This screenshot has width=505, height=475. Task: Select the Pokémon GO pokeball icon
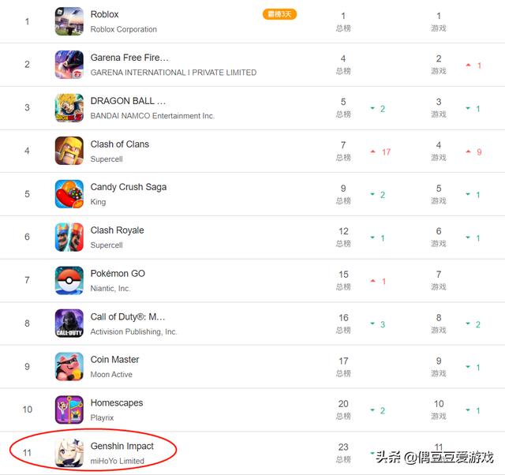pyautogui.click(x=69, y=280)
